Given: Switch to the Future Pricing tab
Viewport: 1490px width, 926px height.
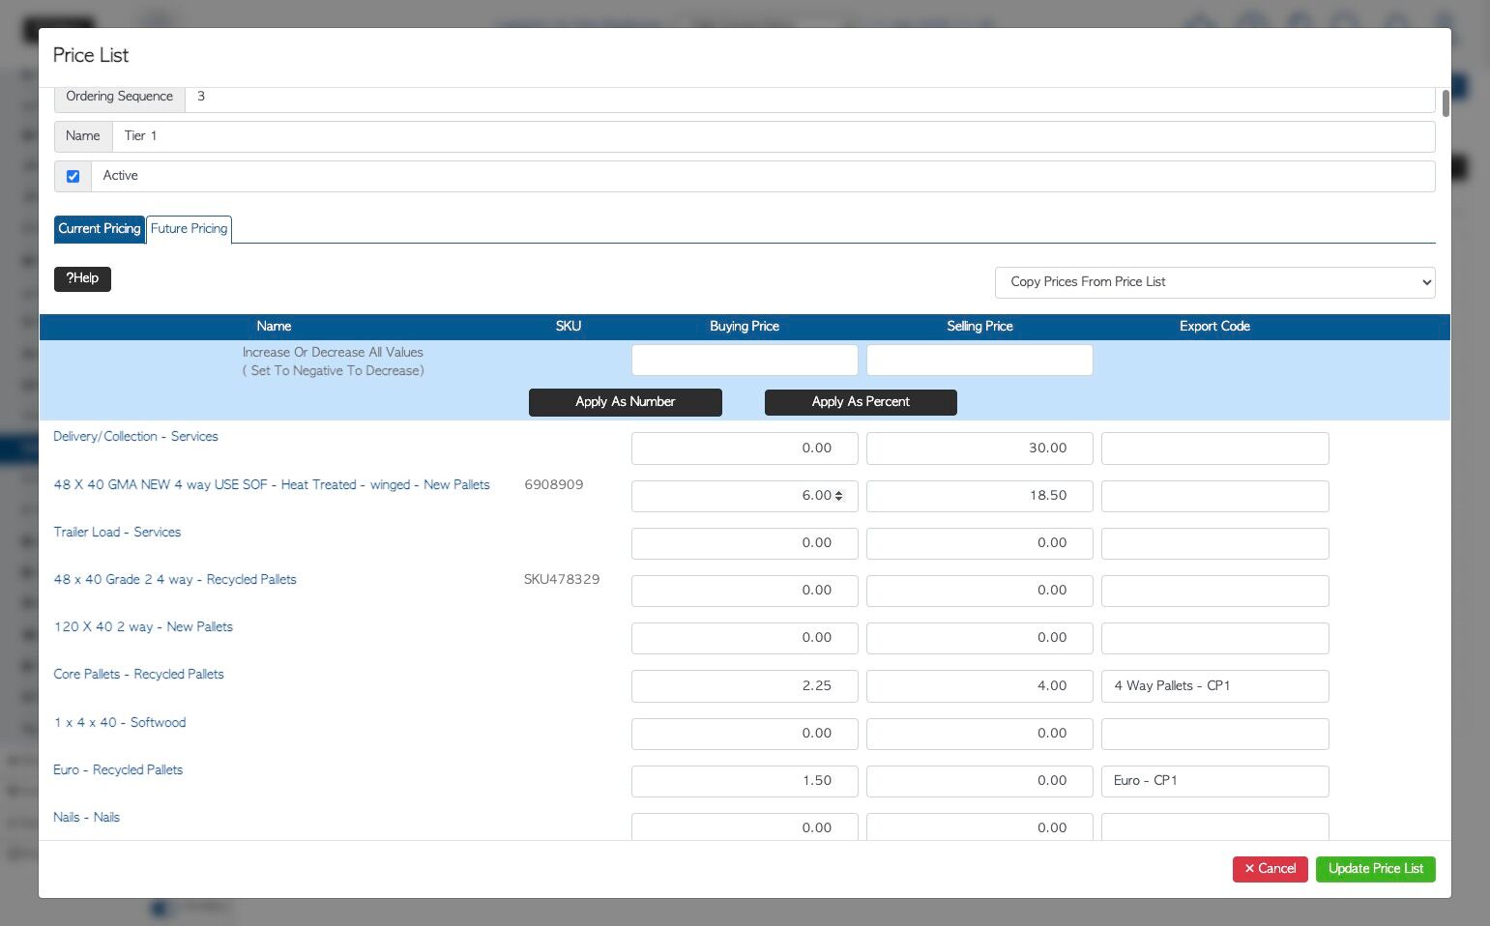Looking at the screenshot, I should pyautogui.click(x=189, y=229).
